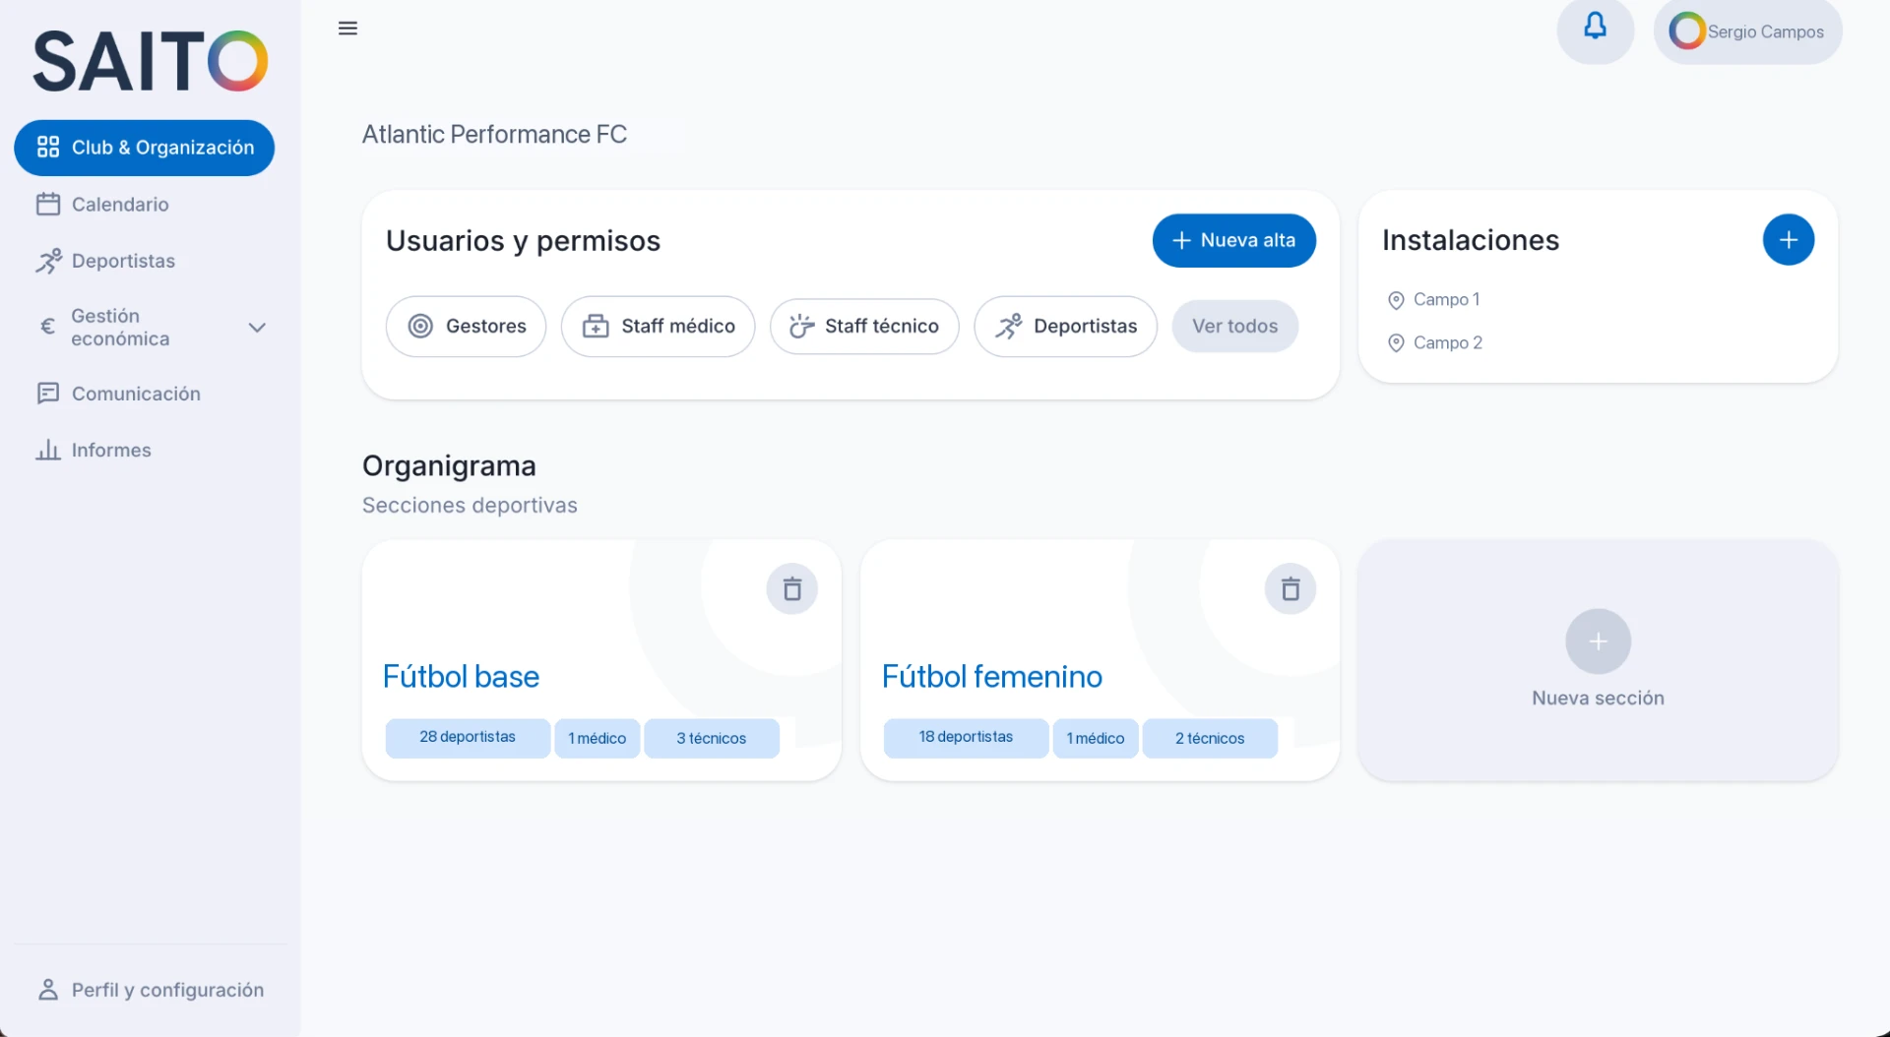
Task: Click the Nueva alta button
Action: pyautogui.click(x=1234, y=241)
